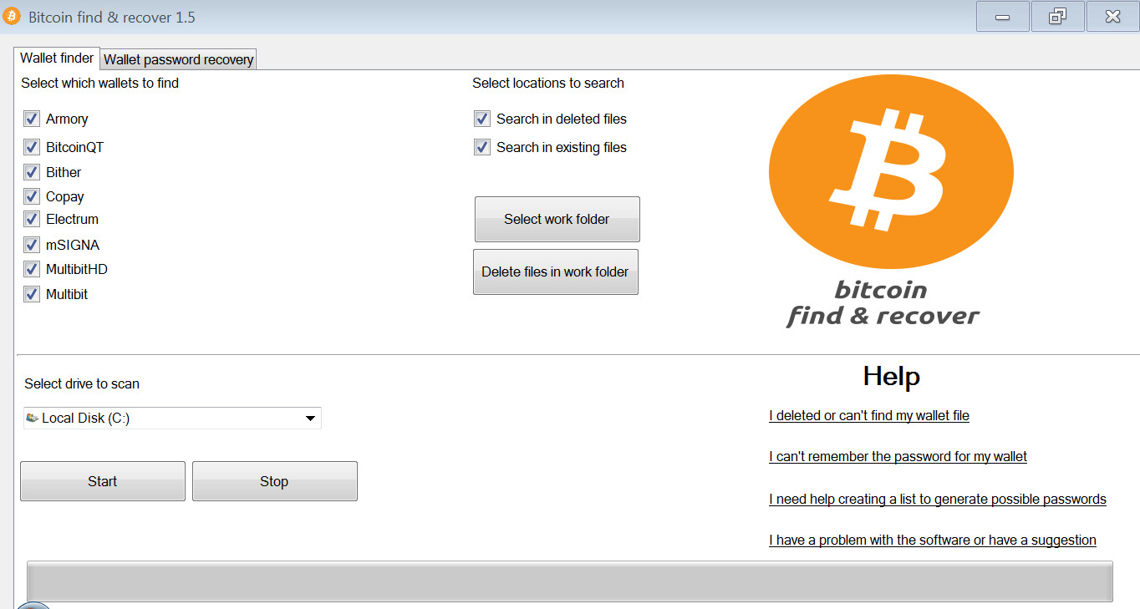
Task: Open the Wallet password recovery tab
Action: point(178,59)
